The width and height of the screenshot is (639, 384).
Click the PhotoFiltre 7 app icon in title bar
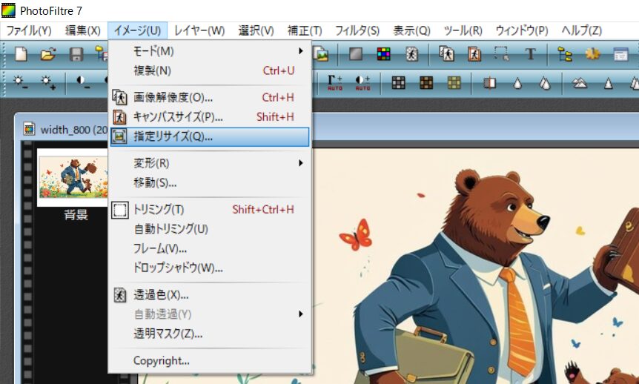[x=8, y=10]
